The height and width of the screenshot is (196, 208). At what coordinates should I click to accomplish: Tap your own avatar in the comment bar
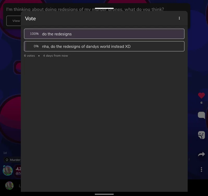point(9,186)
